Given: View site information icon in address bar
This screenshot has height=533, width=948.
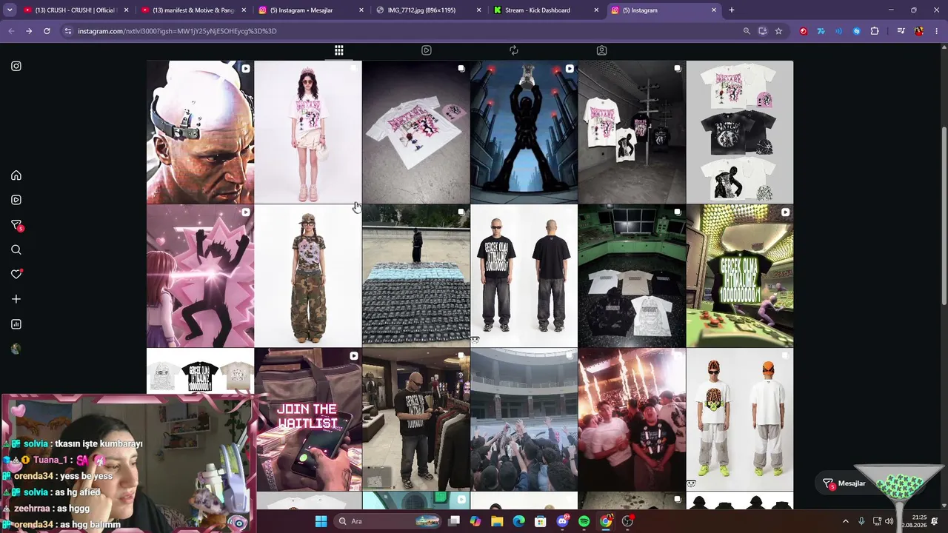Looking at the screenshot, I should (x=68, y=31).
